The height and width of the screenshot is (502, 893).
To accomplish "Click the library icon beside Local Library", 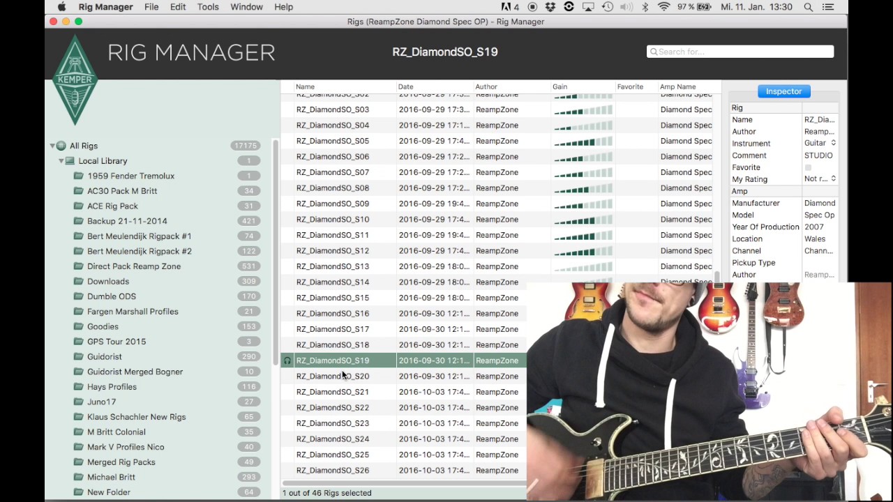I will coord(70,161).
